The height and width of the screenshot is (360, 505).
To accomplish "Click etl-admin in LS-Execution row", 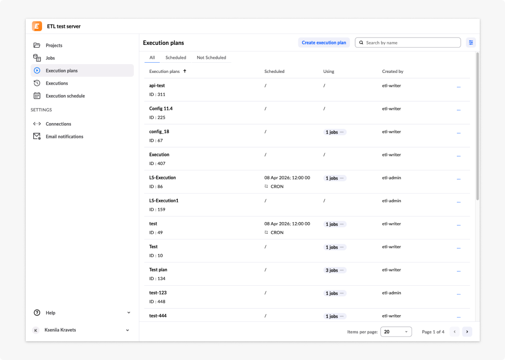I will pyautogui.click(x=391, y=177).
